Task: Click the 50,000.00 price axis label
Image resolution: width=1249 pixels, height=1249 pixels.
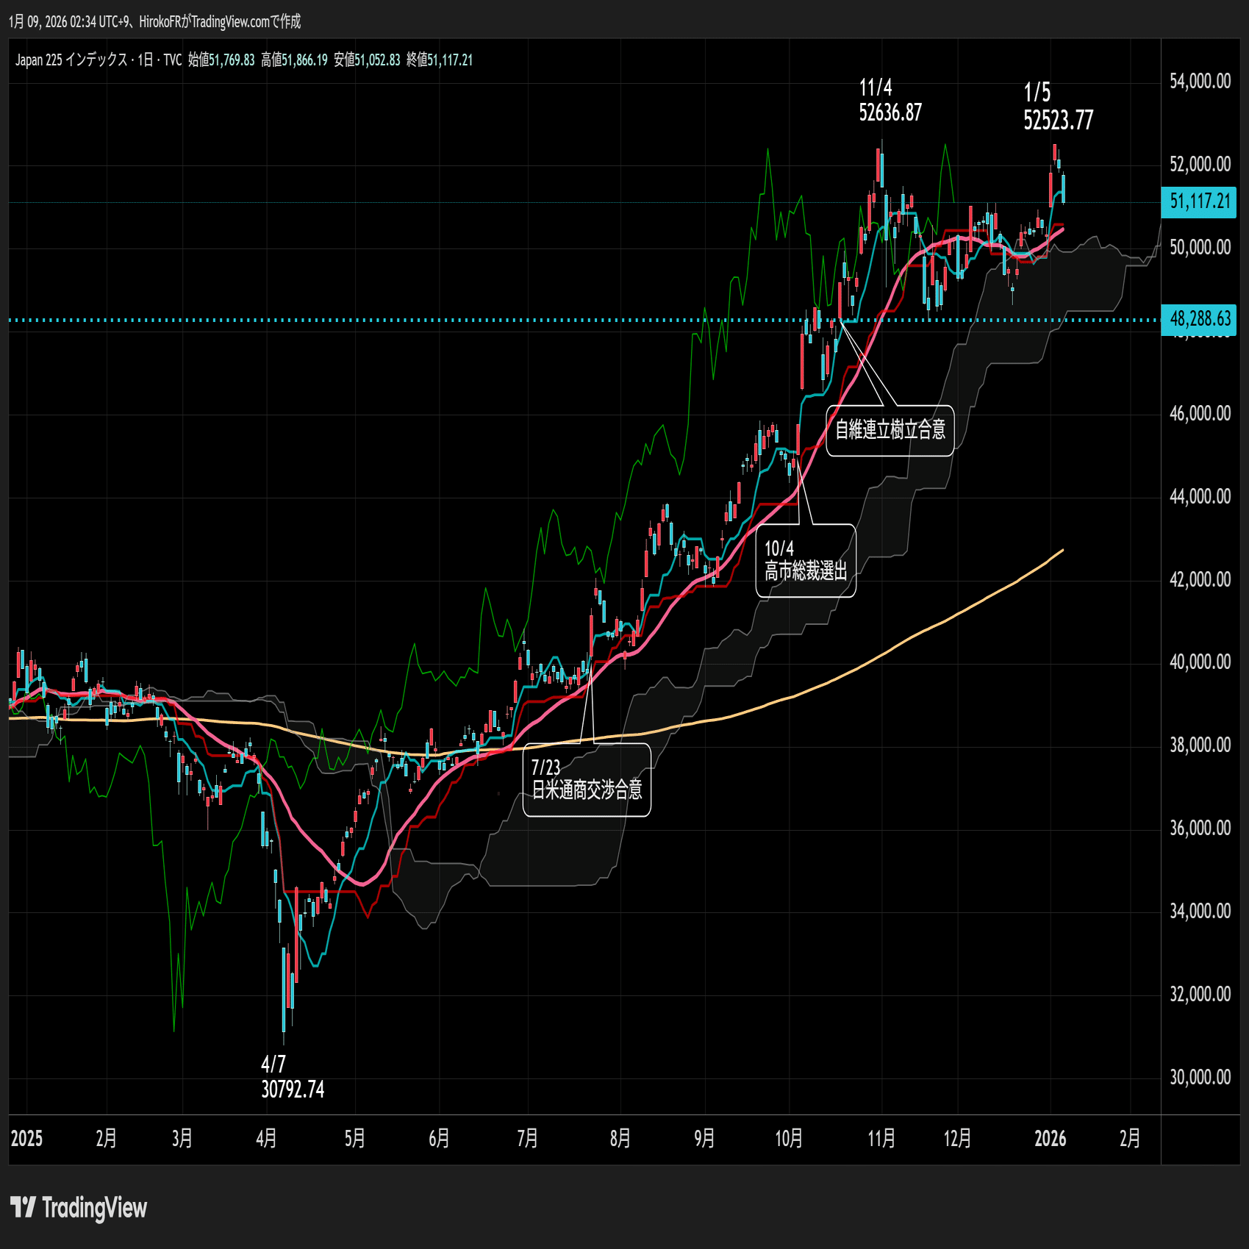Action: click(x=1200, y=248)
